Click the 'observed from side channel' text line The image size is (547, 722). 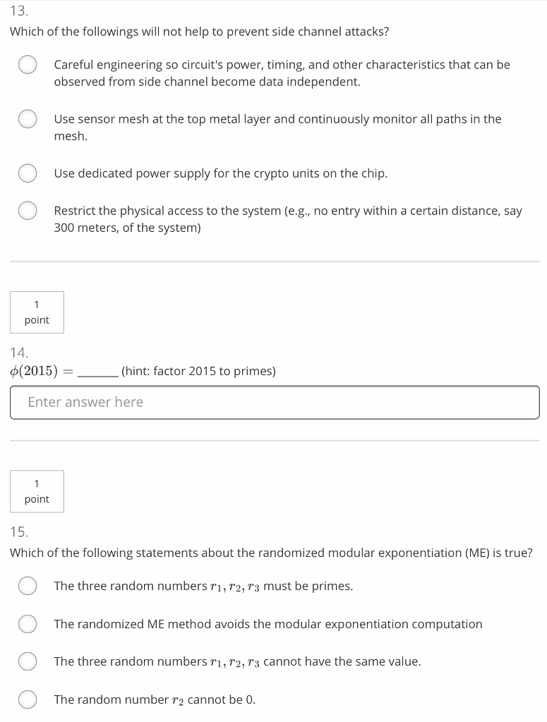(207, 82)
